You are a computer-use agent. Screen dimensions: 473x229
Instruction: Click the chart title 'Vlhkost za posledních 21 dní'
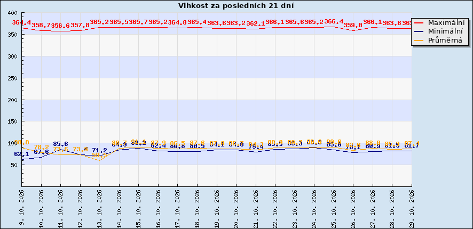236,6
